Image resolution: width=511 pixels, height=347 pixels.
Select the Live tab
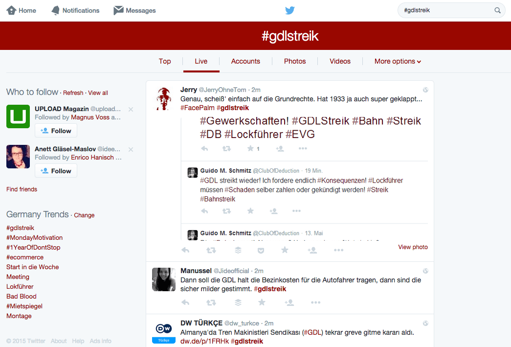tap(201, 61)
